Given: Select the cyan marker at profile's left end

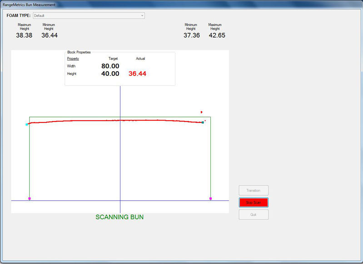Looking at the screenshot, I should 27,124.
